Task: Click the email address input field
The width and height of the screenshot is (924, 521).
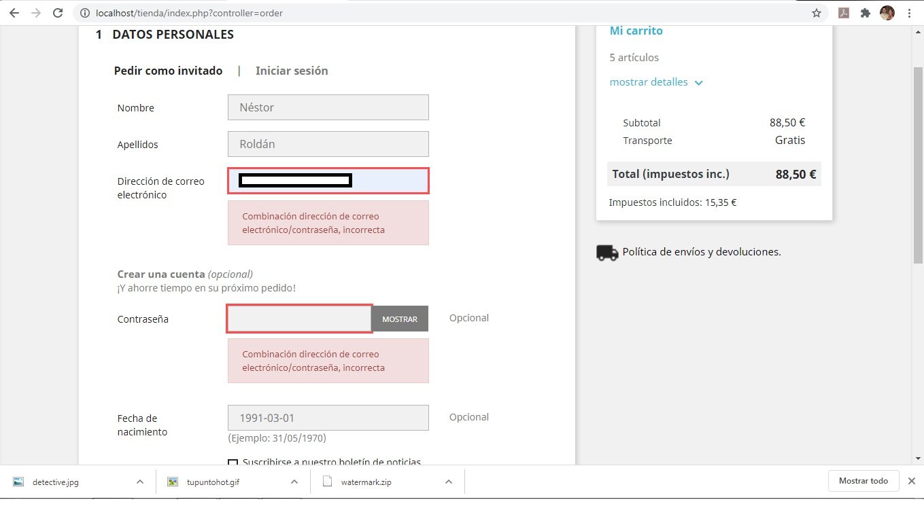Action: pos(328,181)
